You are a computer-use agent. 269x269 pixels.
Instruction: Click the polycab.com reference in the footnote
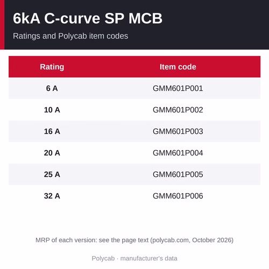pos(171,240)
